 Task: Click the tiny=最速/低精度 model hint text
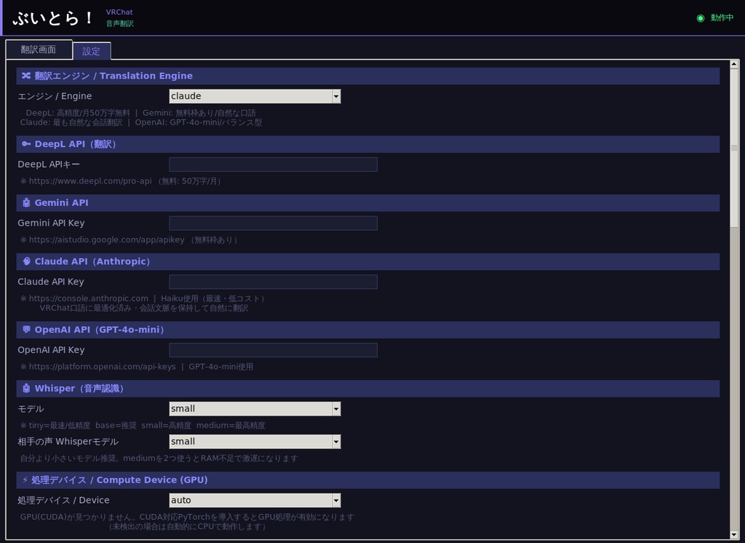(143, 425)
